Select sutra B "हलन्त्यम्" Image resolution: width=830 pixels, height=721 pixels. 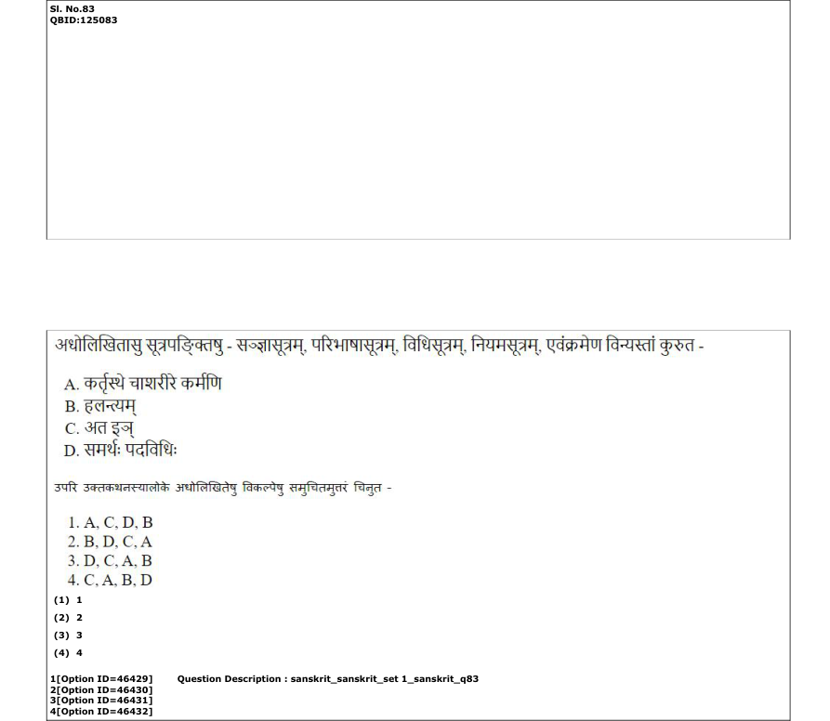point(100,406)
